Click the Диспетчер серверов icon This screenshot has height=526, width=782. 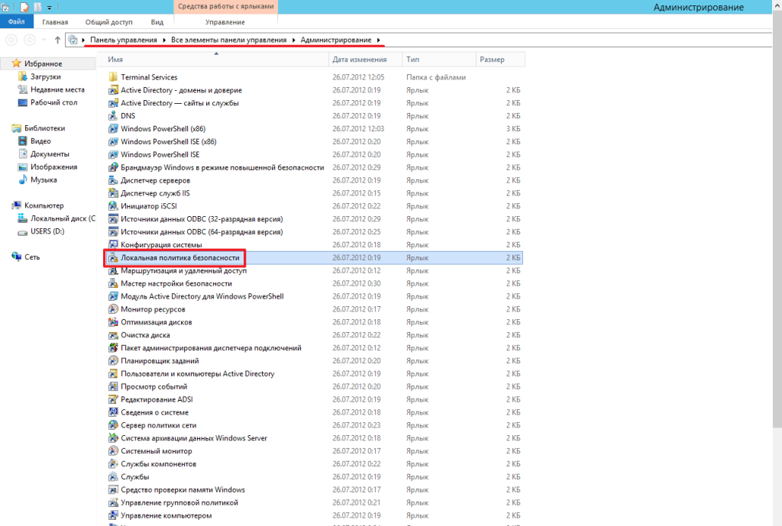(x=113, y=180)
